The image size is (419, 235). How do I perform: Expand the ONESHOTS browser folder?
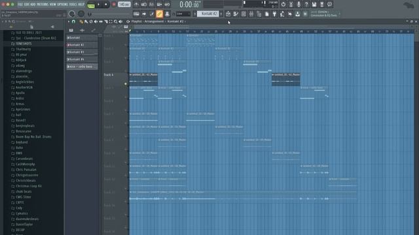[x=24, y=44]
